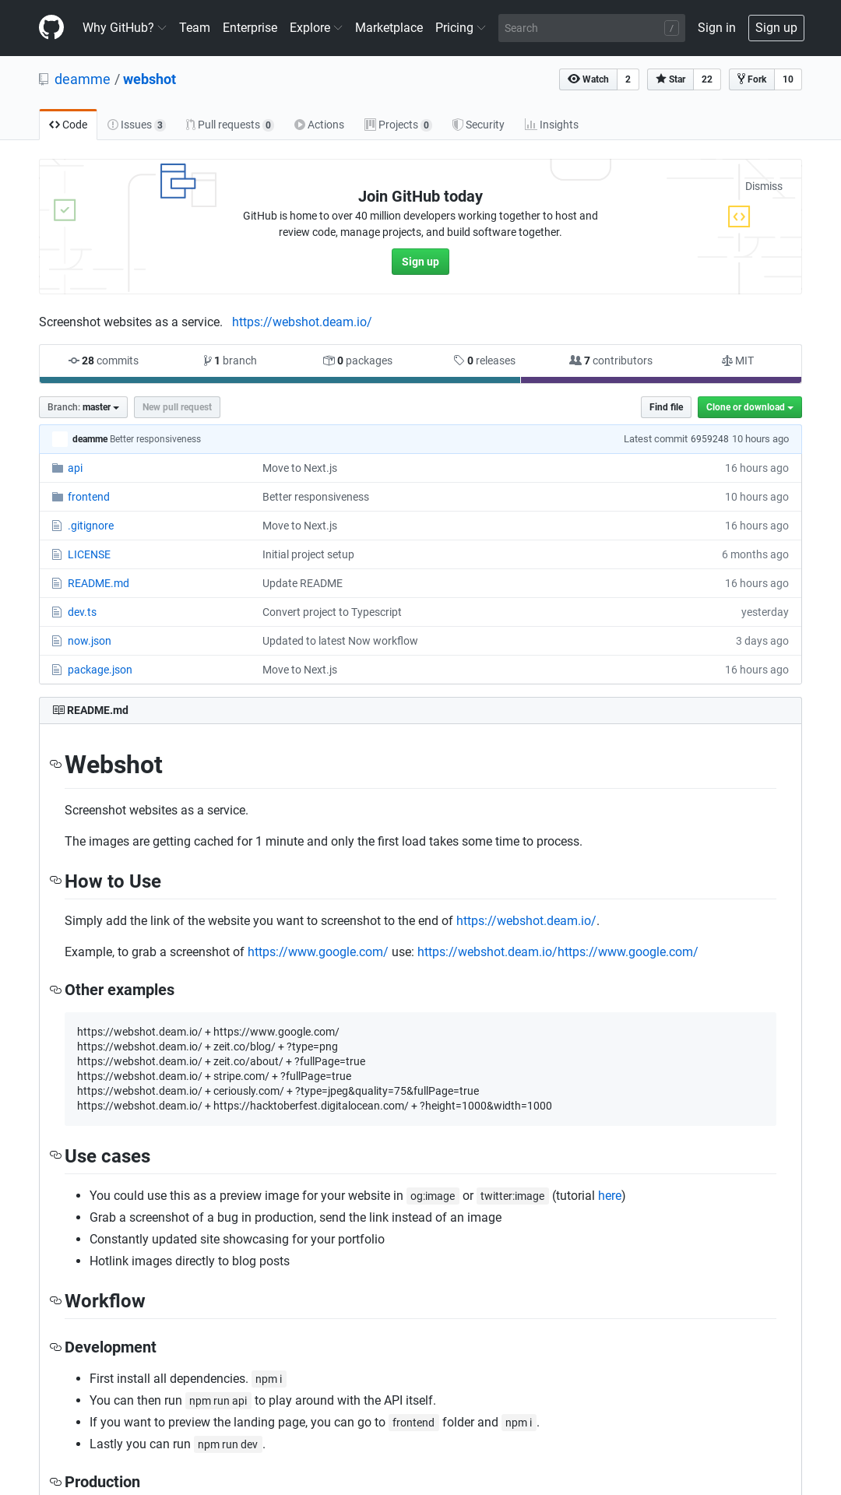
Task: Open the Enterprise menu item
Action: coord(250,28)
